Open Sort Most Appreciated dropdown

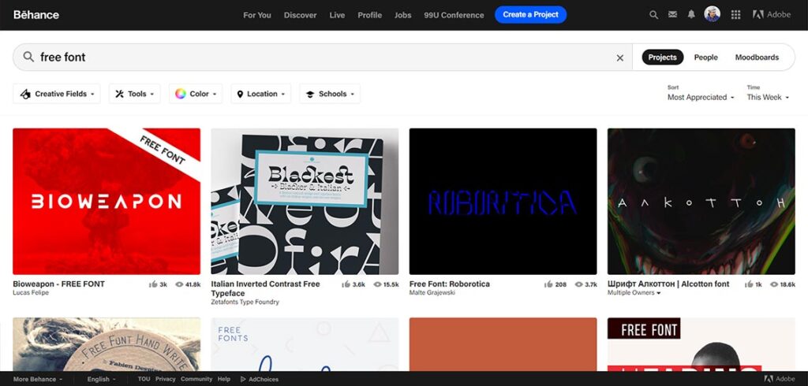pyautogui.click(x=701, y=98)
